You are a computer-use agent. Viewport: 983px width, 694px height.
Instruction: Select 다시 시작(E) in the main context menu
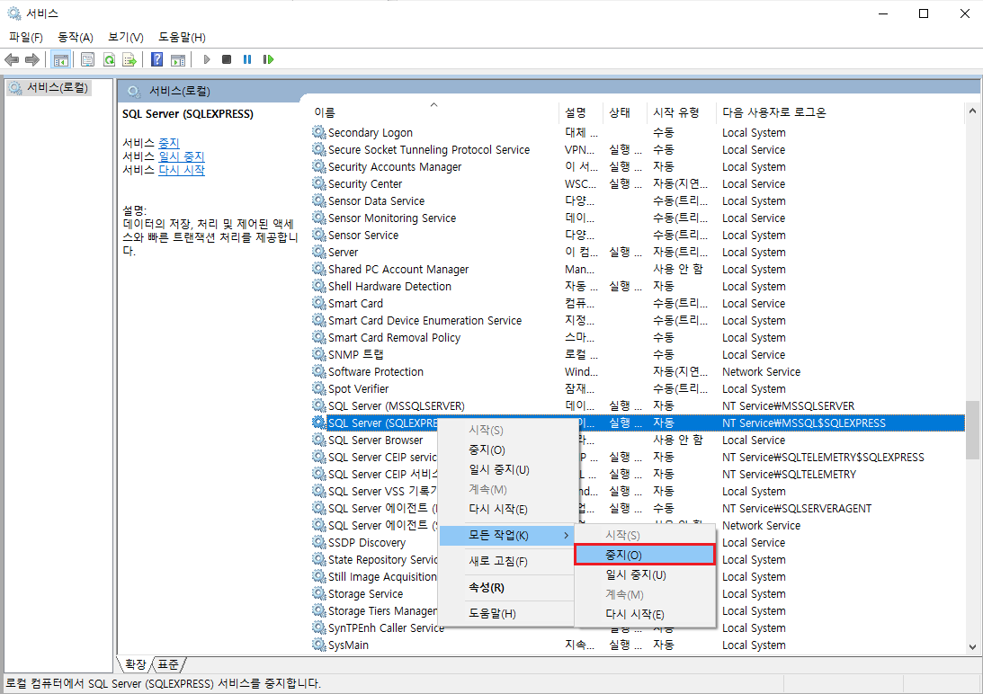506,509
